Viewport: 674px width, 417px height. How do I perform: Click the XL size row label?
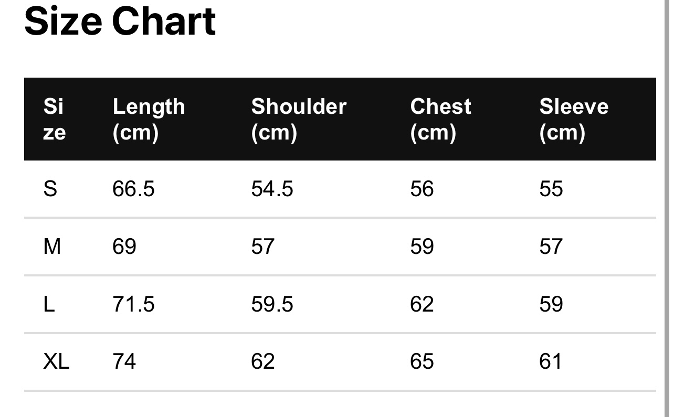56,361
